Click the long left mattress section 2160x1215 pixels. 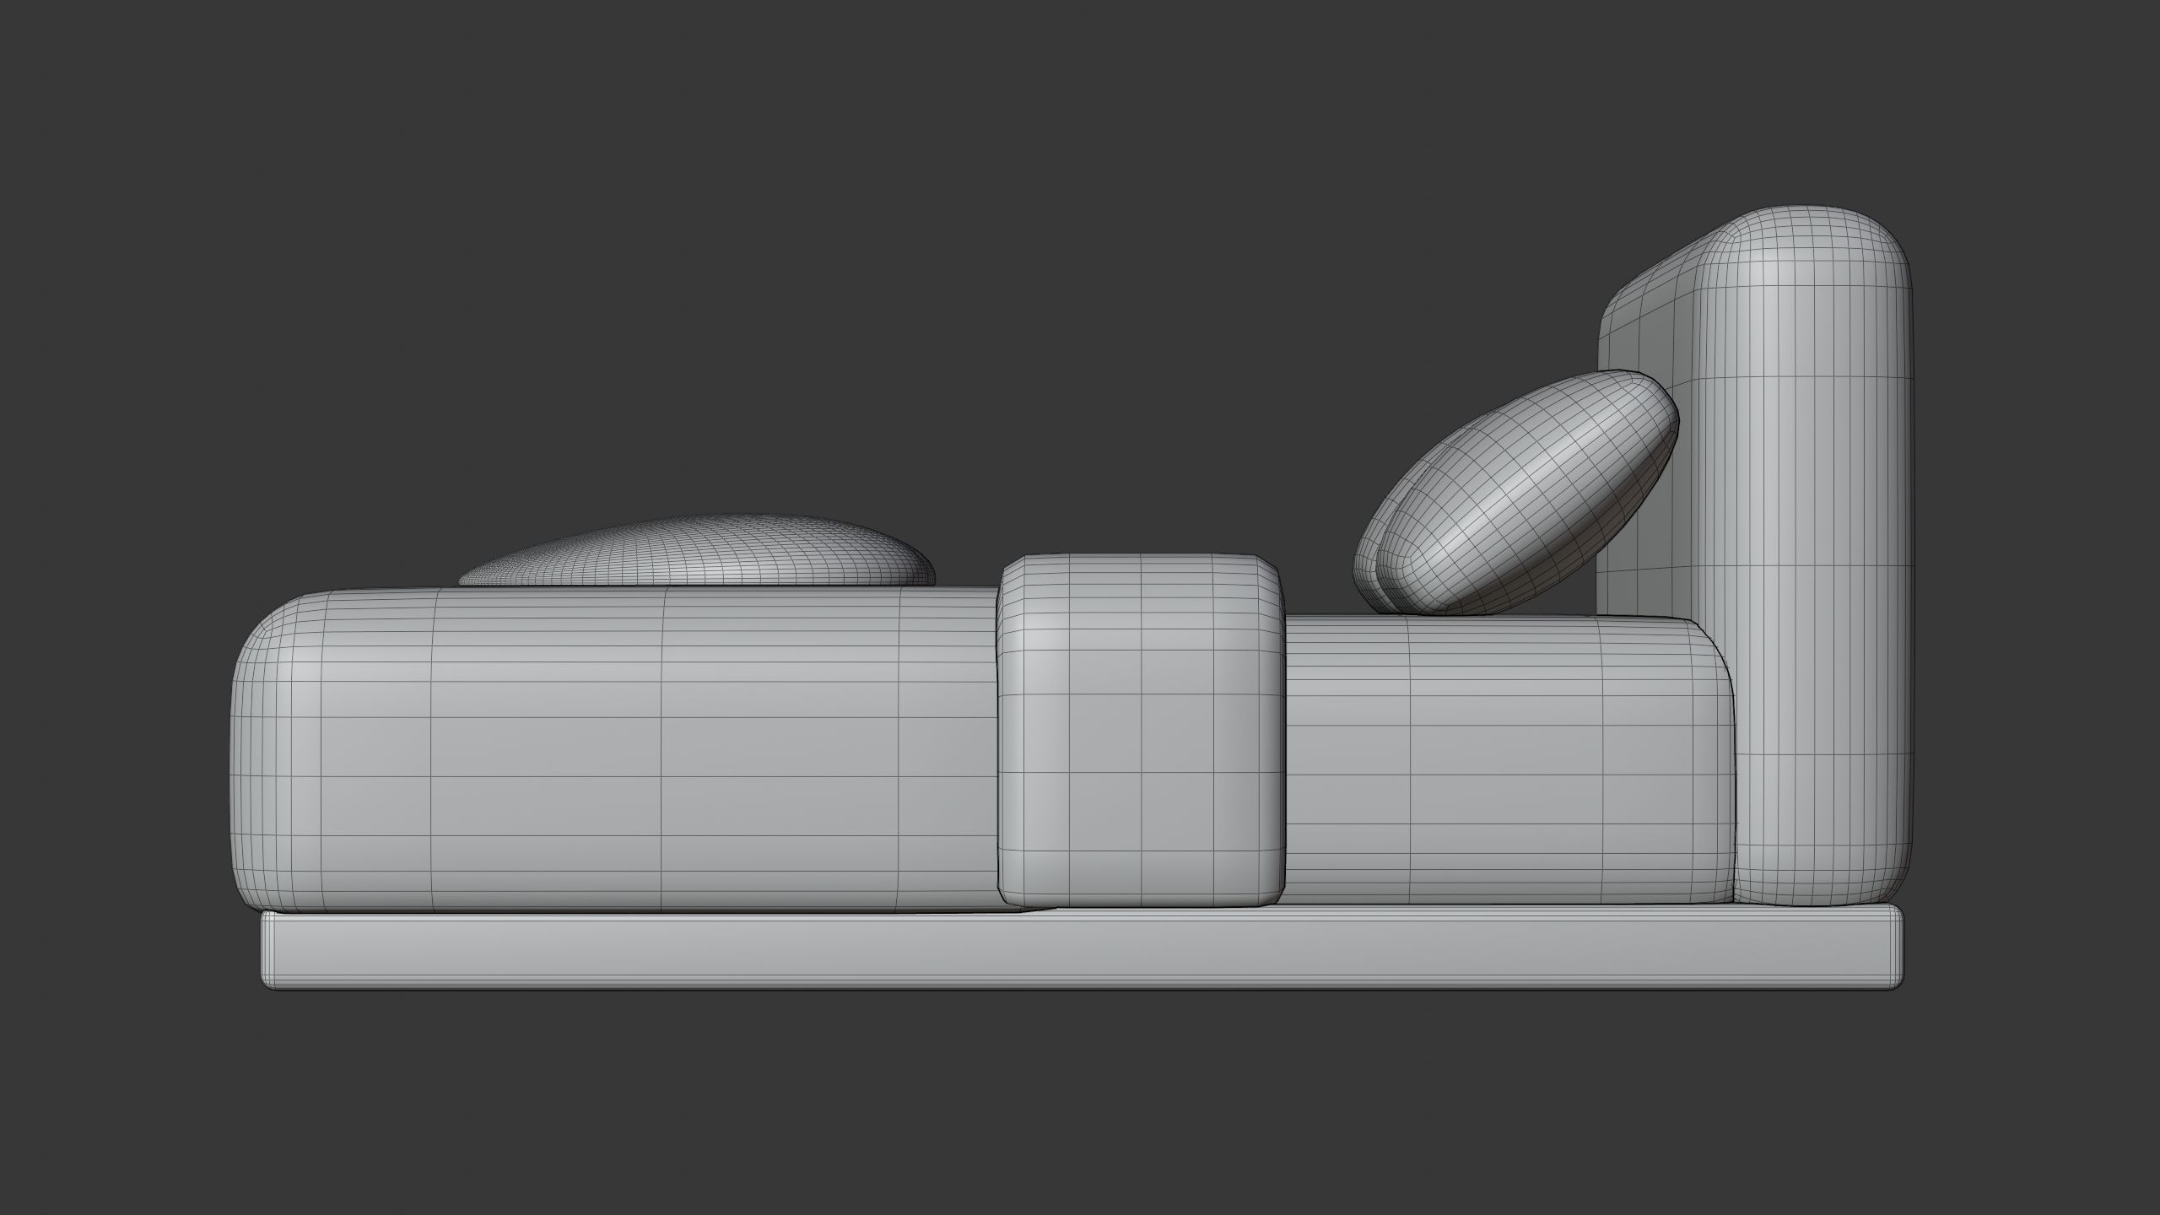[616, 751]
